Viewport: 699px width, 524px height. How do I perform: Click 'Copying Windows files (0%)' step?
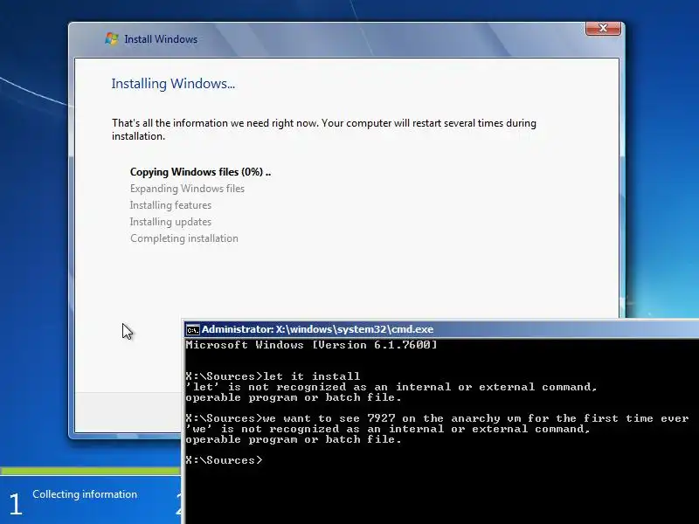(x=200, y=172)
